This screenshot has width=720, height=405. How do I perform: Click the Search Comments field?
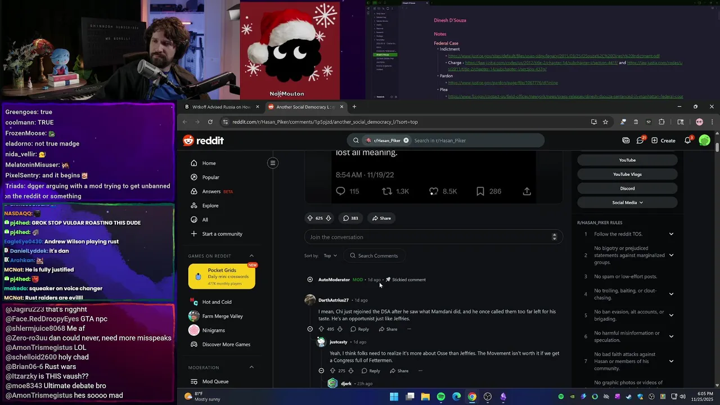(x=374, y=255)
